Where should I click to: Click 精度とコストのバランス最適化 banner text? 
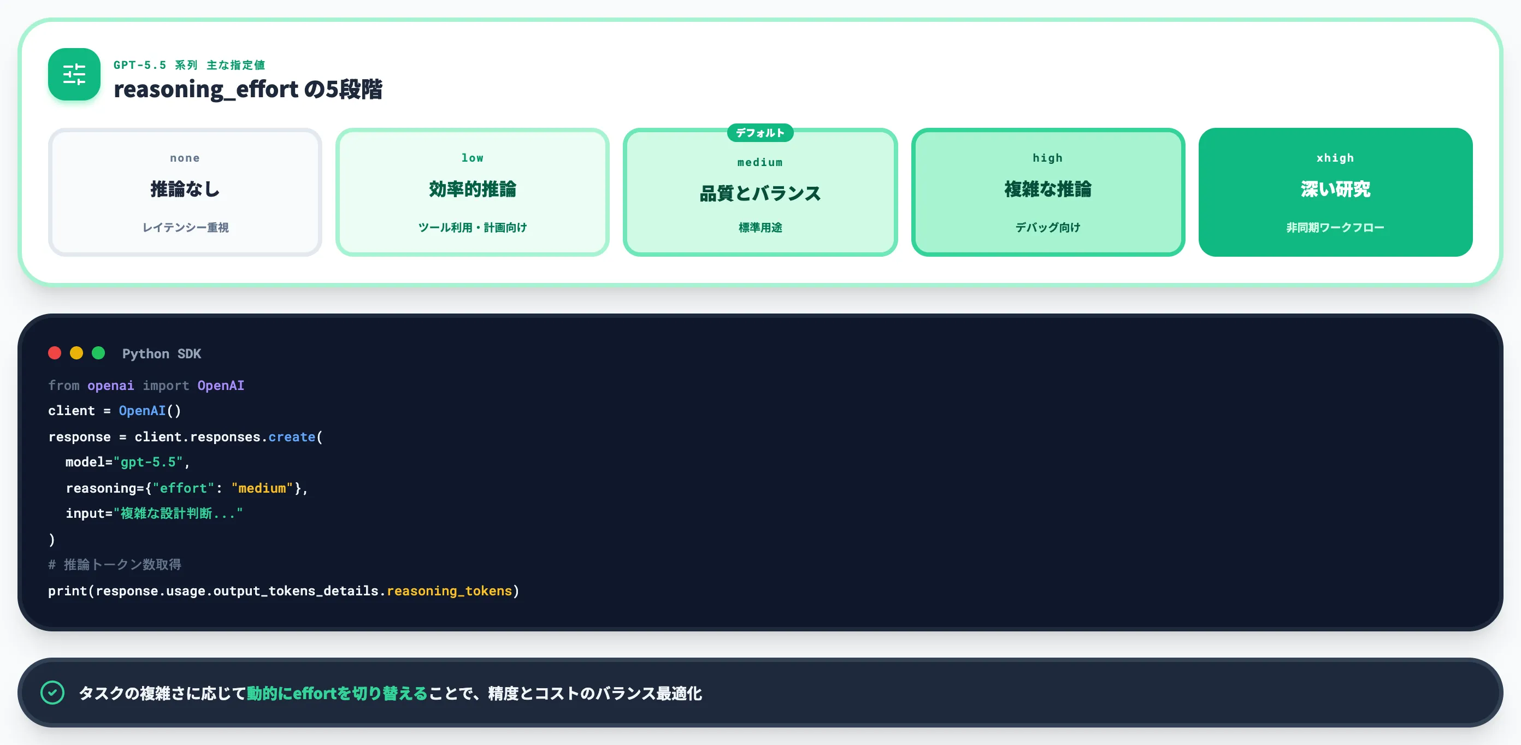pos(594,693)
